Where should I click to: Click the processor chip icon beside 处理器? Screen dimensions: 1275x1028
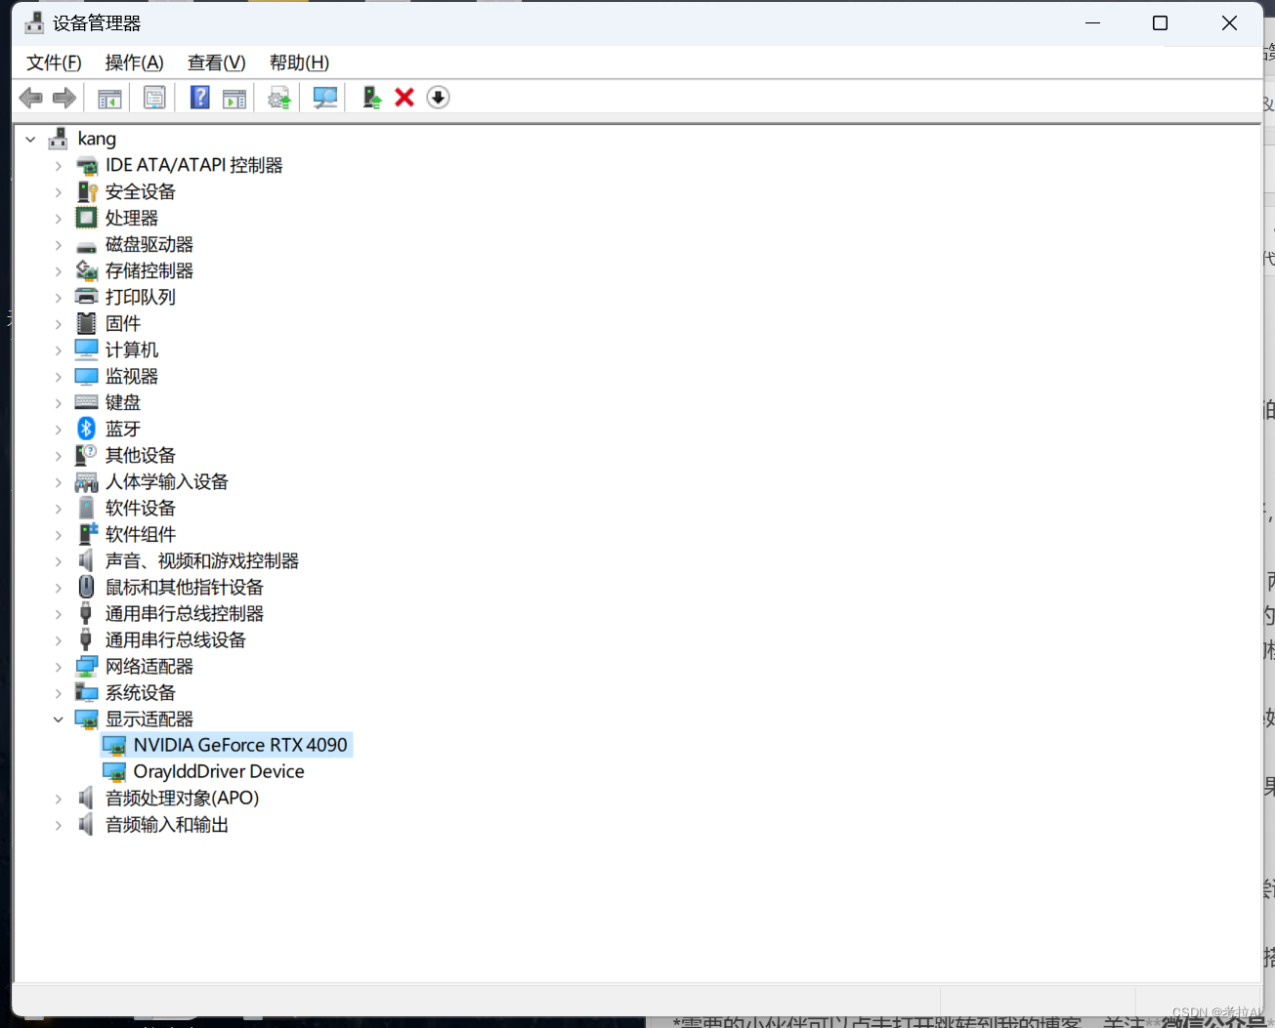pos(86,218)
